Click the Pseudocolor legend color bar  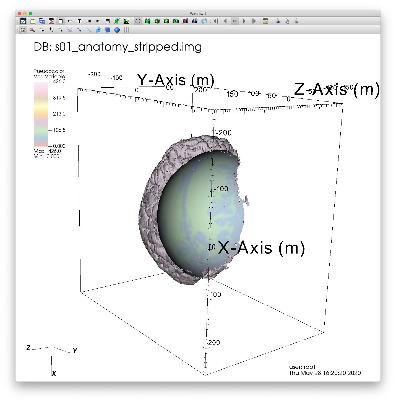coord(41,114)
